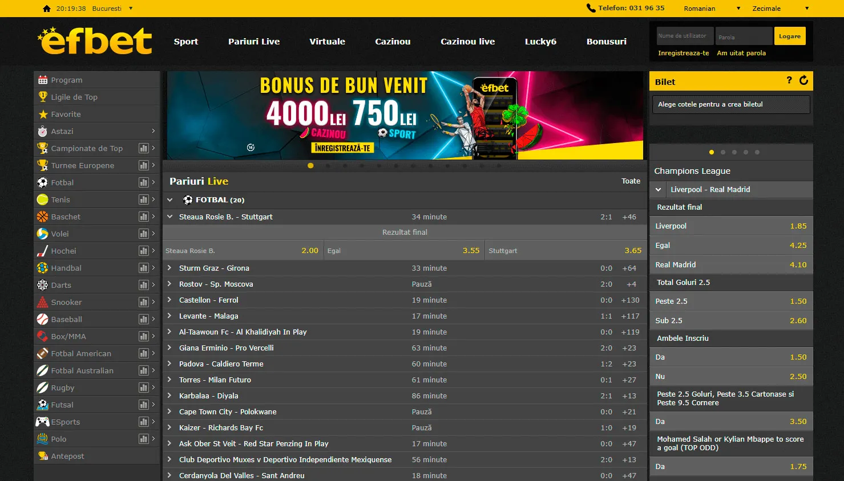Click the Hochei stick icon

pos(43,251)
